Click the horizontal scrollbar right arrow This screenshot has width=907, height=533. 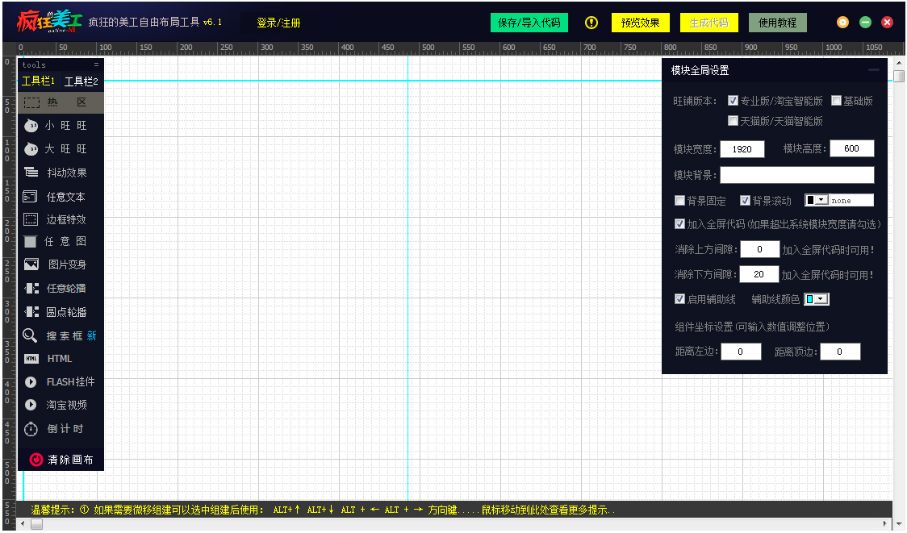(885, 524)
